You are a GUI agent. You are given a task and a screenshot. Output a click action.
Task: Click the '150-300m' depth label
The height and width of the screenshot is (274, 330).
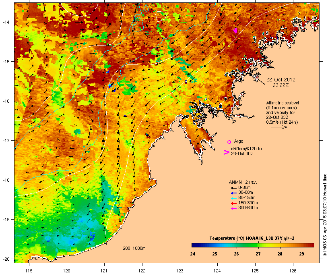pyautogui.click(x=248, y=203)
